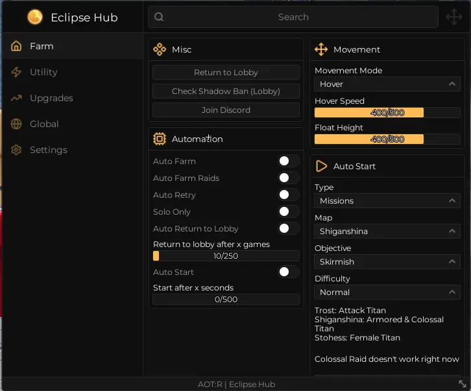Viewport: 471px width, 391px height.
Task: Click the resize handle icon at bottom right
Action: click(463, 384)
